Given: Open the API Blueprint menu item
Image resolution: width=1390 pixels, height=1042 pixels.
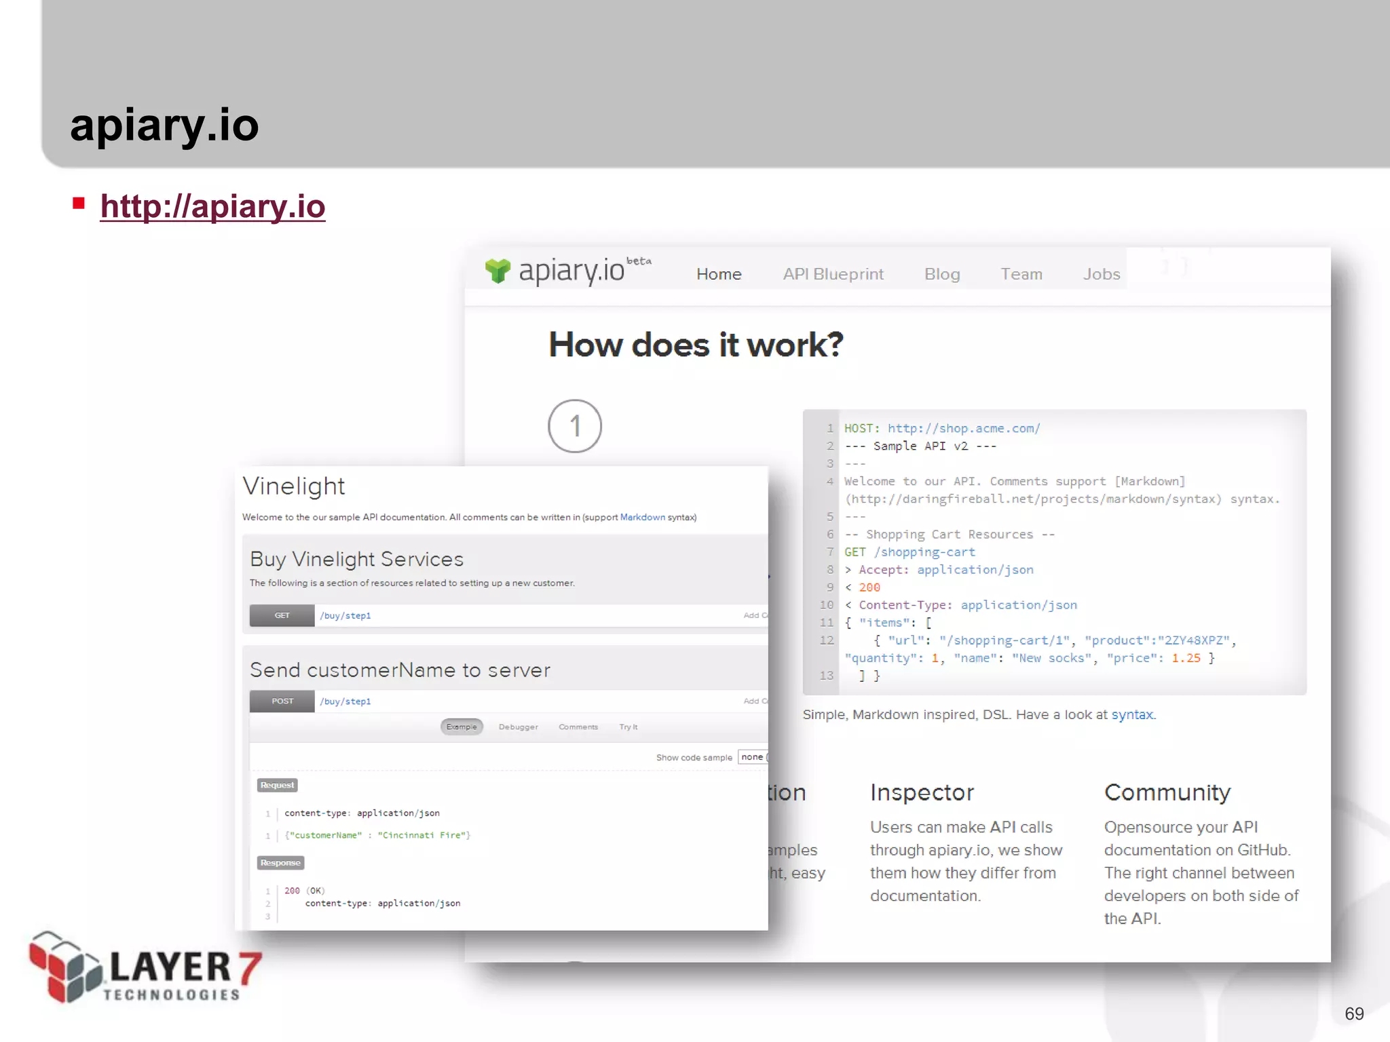Looking at the screenshot, I should tap(833, 274).
